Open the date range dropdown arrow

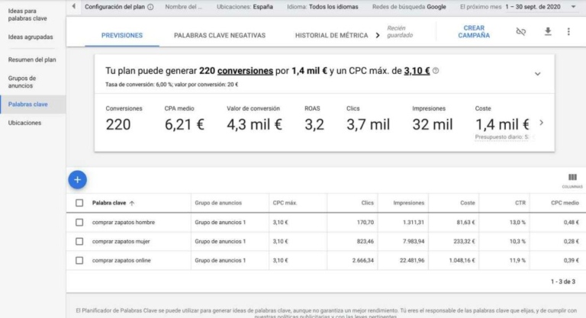coord(573,7)
